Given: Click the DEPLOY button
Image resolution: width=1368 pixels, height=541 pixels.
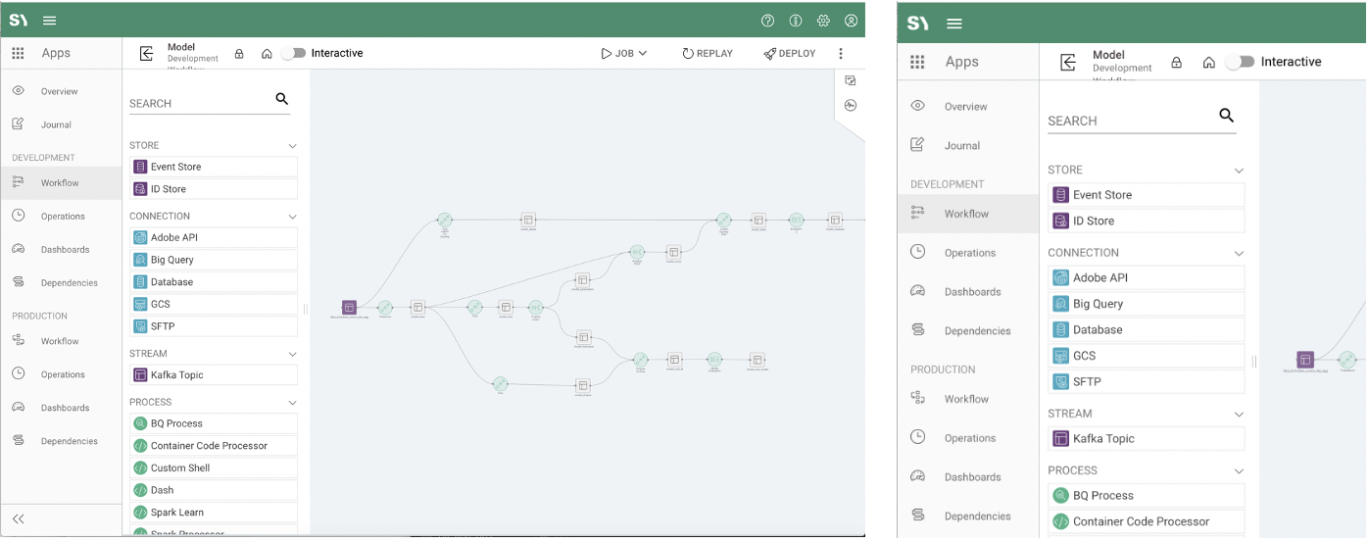Looking at the screenshot, I should tap(790, 54).
